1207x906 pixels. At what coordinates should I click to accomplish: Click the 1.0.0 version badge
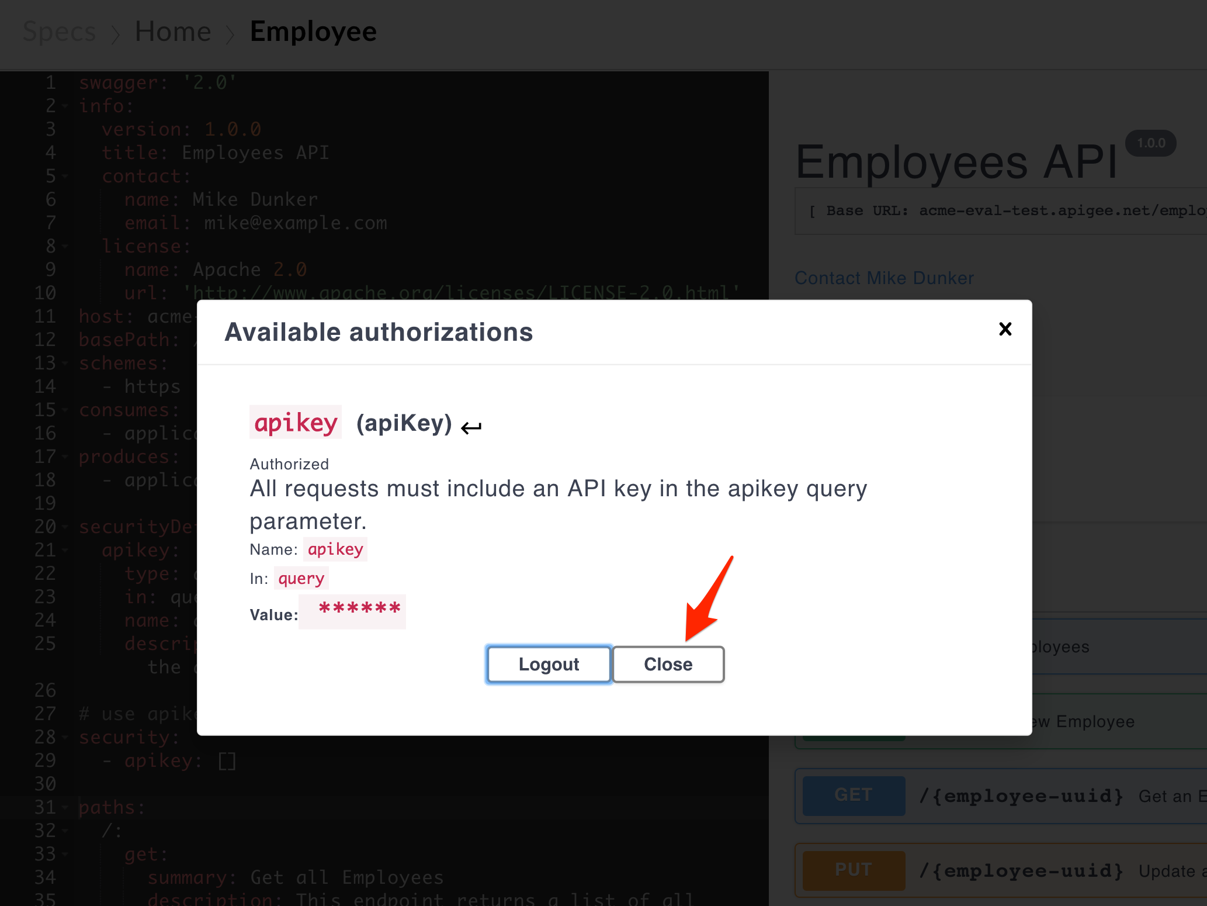tap(1151, 143)
